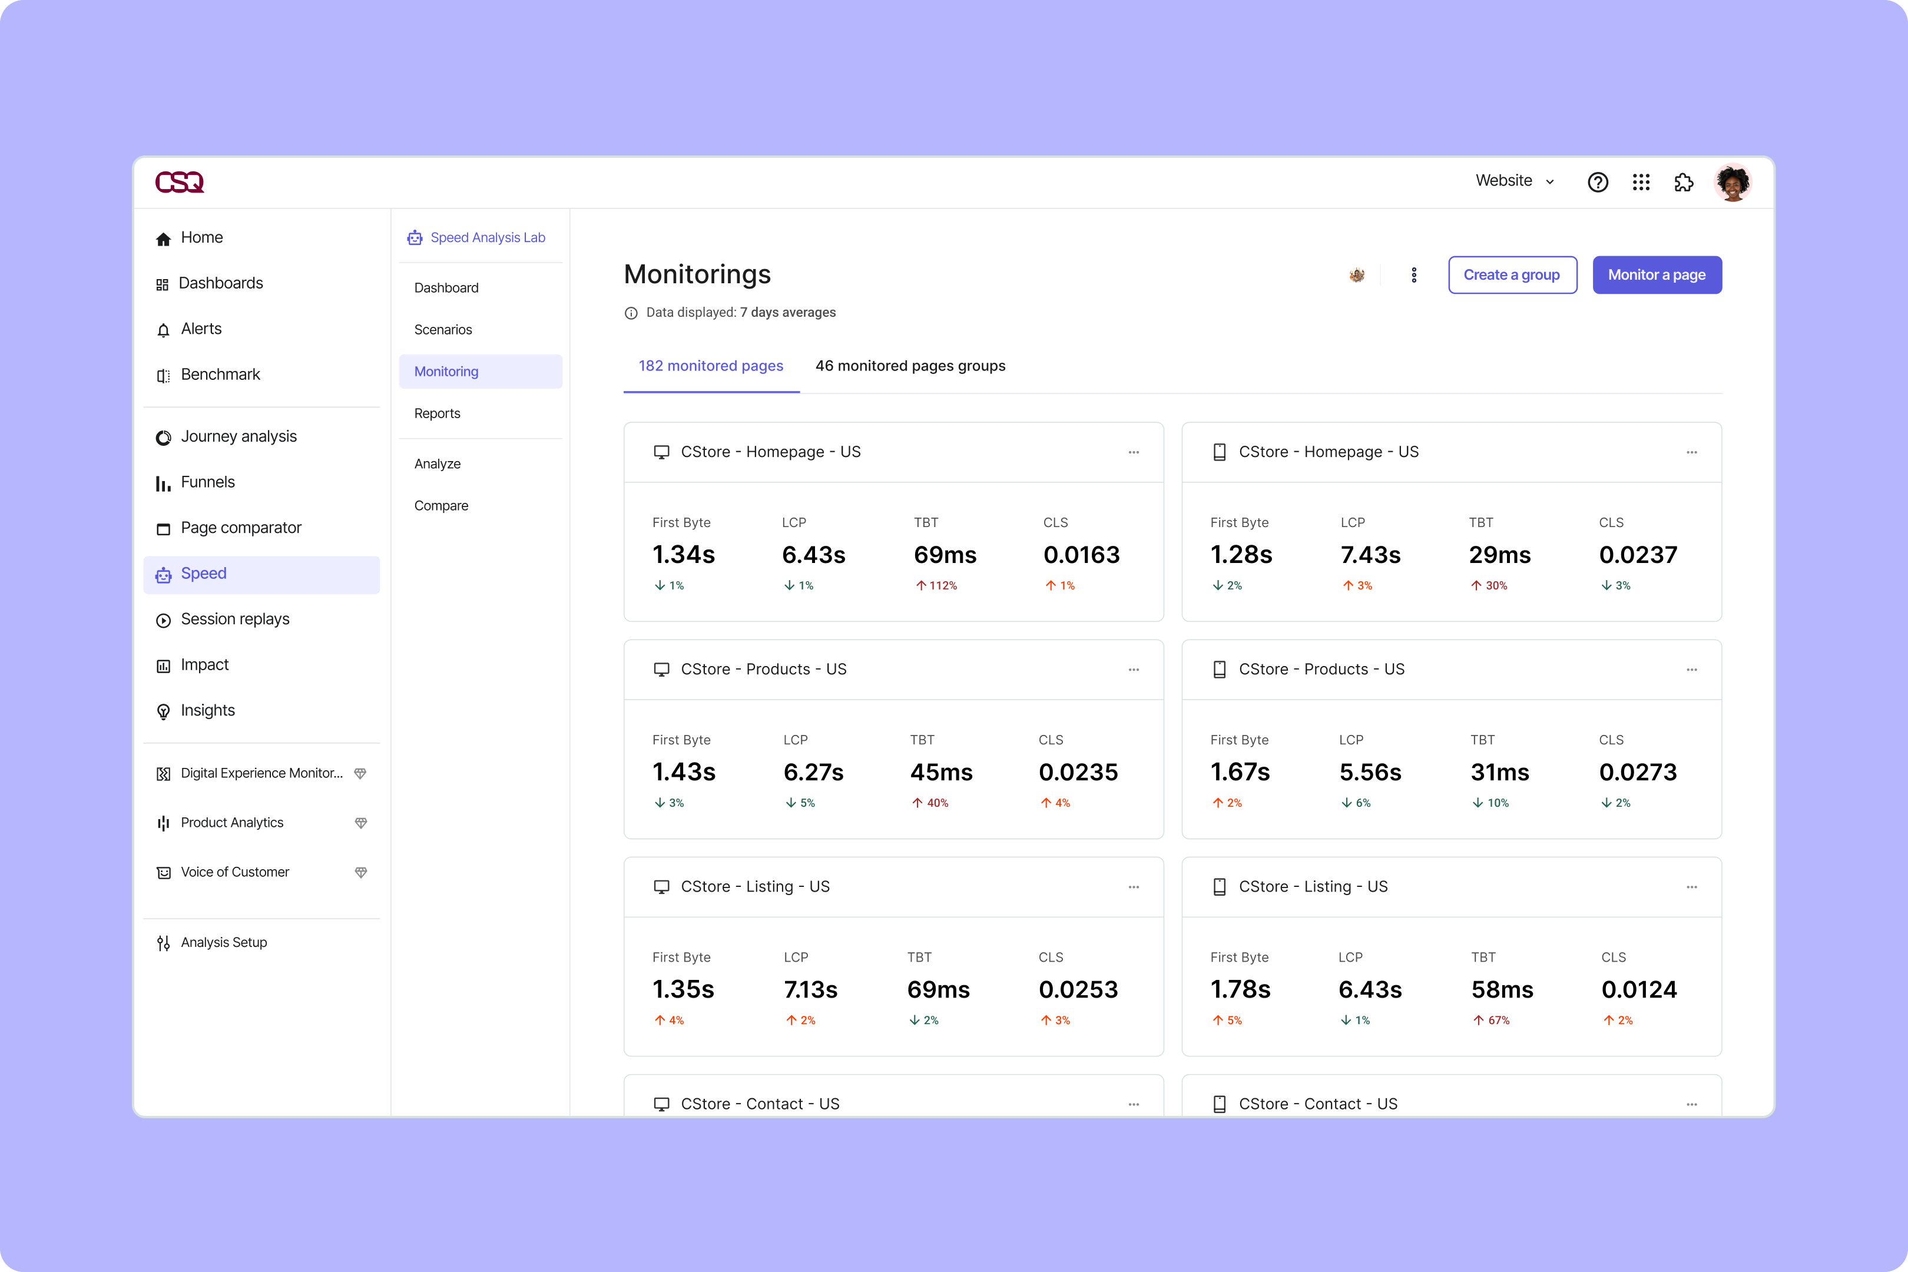The image size is (1908, 1272).
Task: Expand the Website dropdown
Action: 1514,181
